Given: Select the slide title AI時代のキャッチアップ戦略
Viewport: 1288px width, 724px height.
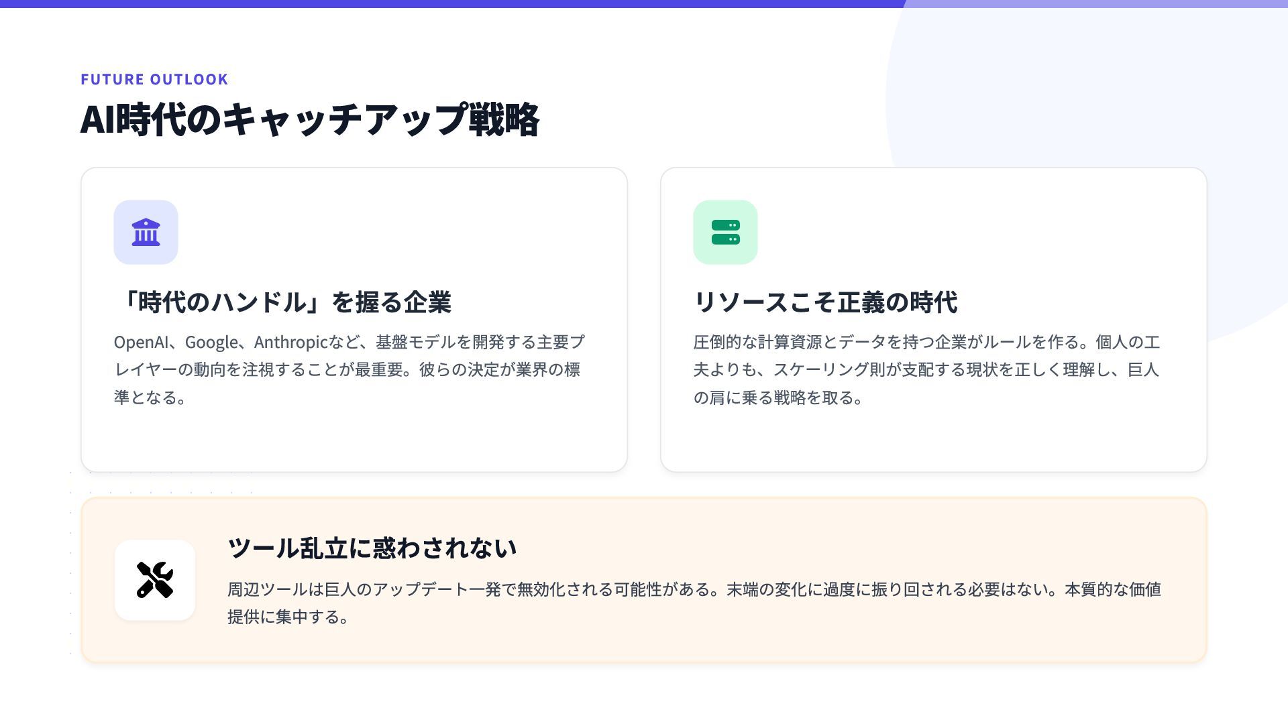Looking at the screenshot, I should click(x=309, y=120).
